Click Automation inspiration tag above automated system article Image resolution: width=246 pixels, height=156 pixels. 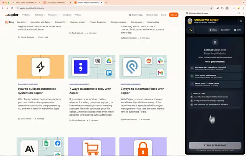(x=28, y=84)
